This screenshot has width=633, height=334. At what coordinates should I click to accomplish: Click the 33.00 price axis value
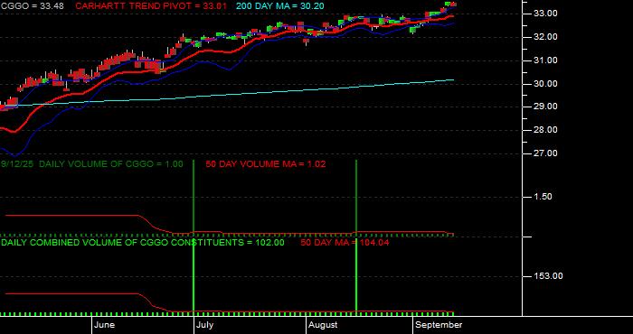coord(545,14)
